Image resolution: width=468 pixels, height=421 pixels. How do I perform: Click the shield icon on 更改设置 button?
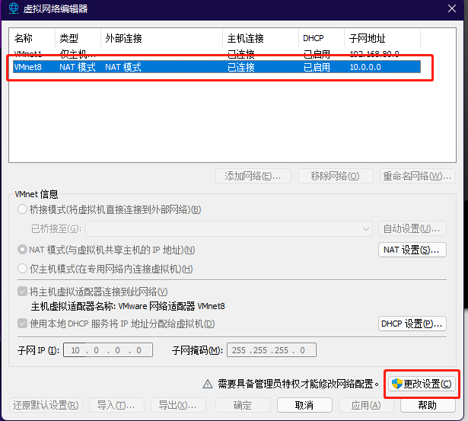click(397, 384)
